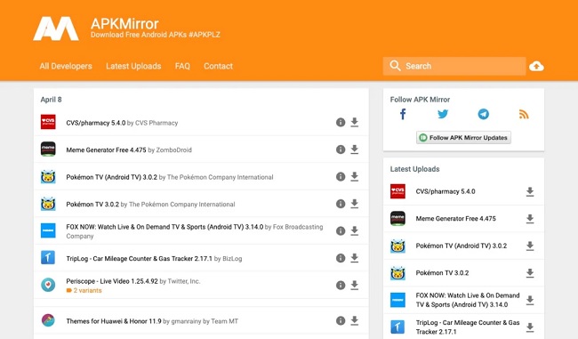Image resolution: width=578 pixels, height=339 pixels.
Task: Click FOX NOW thumbnail in Latest Uploads sidebar
Action: click(397, 300)
